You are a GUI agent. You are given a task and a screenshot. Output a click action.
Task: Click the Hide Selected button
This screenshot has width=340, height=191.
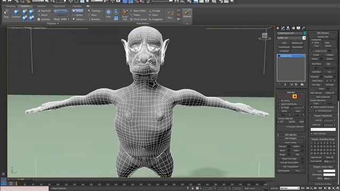tap(316, 93)
